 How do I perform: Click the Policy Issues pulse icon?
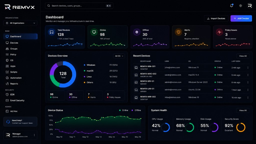pos(219,32)
